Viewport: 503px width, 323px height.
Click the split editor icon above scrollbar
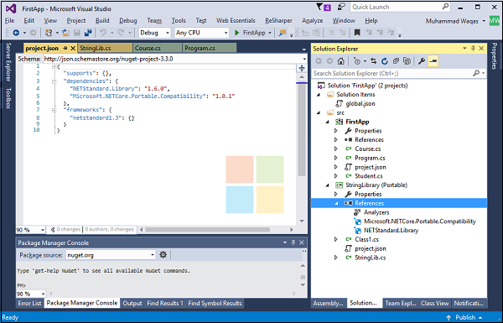click(x=302, y=68)
